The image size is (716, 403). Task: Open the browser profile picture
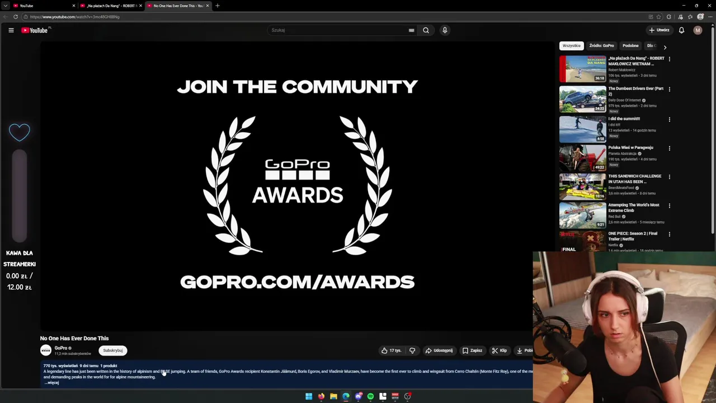pos(700,17)
